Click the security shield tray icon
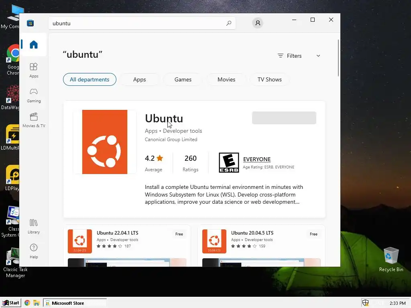 point(365,303)
